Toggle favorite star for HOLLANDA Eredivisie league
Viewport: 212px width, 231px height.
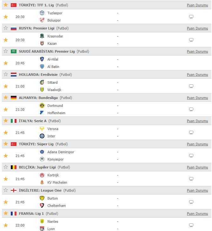coord(6,74)
